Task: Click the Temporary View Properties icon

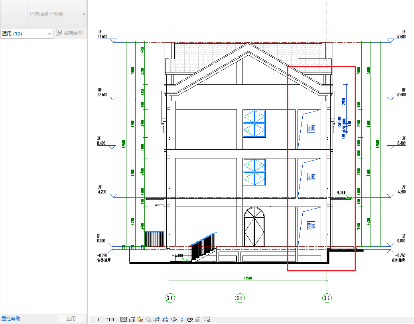Action: click(x=190, y=320)
